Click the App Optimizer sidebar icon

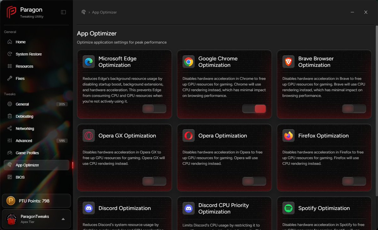[10, 165]
